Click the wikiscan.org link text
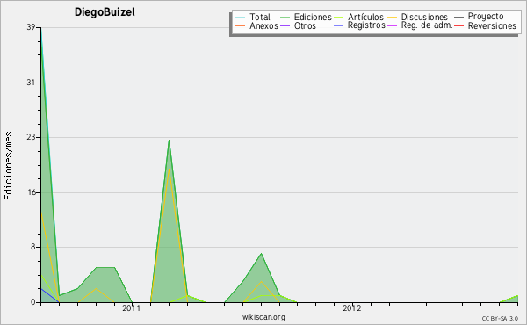Viewport: 527px width, 325px height. (263, 317)
